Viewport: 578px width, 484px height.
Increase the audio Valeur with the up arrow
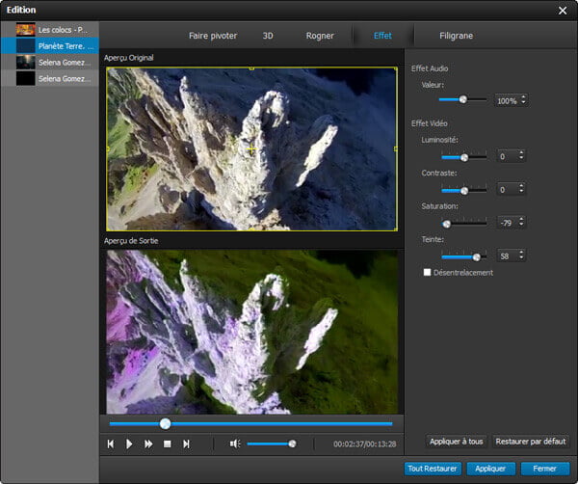pyautogui.click(x=522, y=96)
